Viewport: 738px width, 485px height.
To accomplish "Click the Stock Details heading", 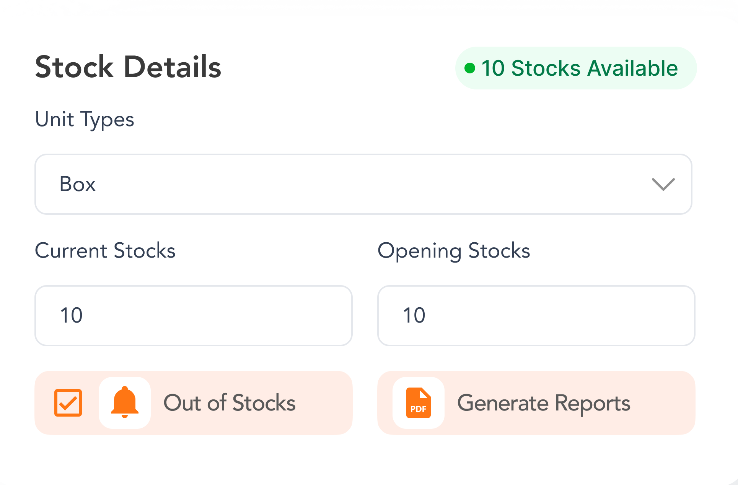I will coord(128,67).
